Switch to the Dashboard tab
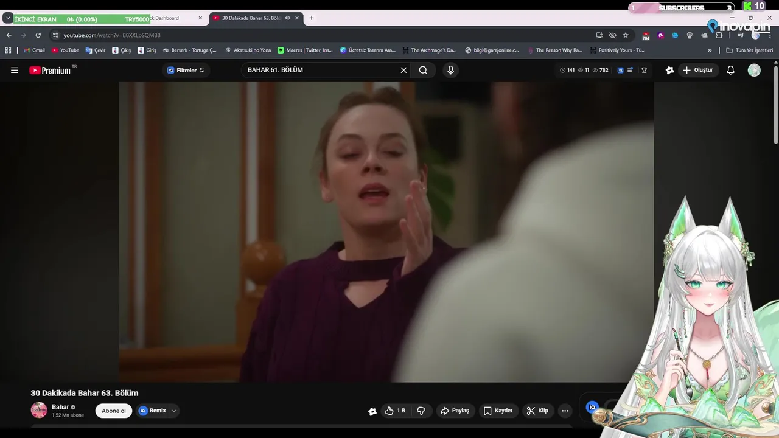Image resolution: width=779 pixels, height=438 pixels. (167, 18)
